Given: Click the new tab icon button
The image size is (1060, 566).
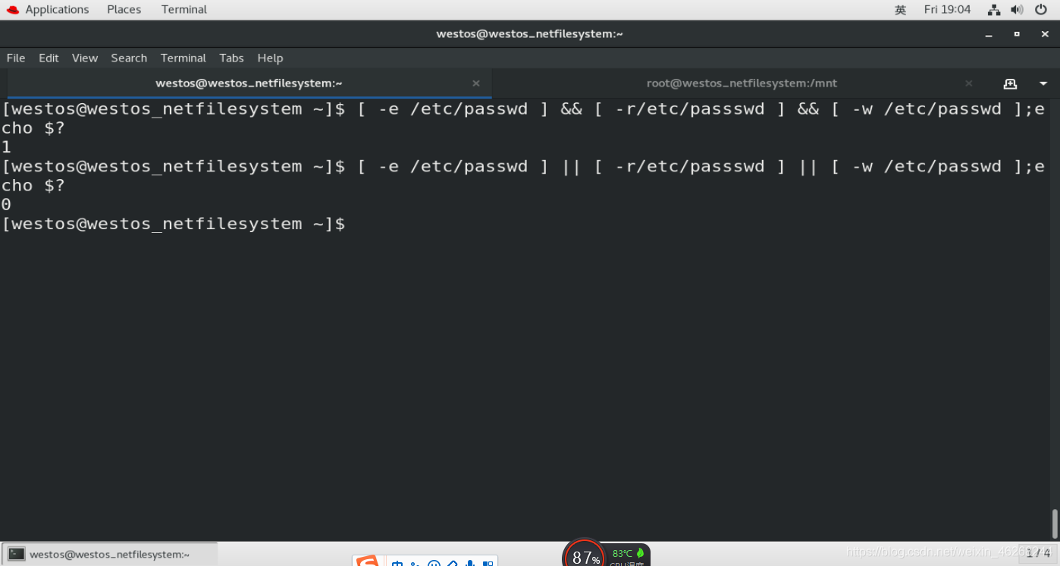Looking at the screenshot, I should pyautogui.click(x=1010, y=83).
